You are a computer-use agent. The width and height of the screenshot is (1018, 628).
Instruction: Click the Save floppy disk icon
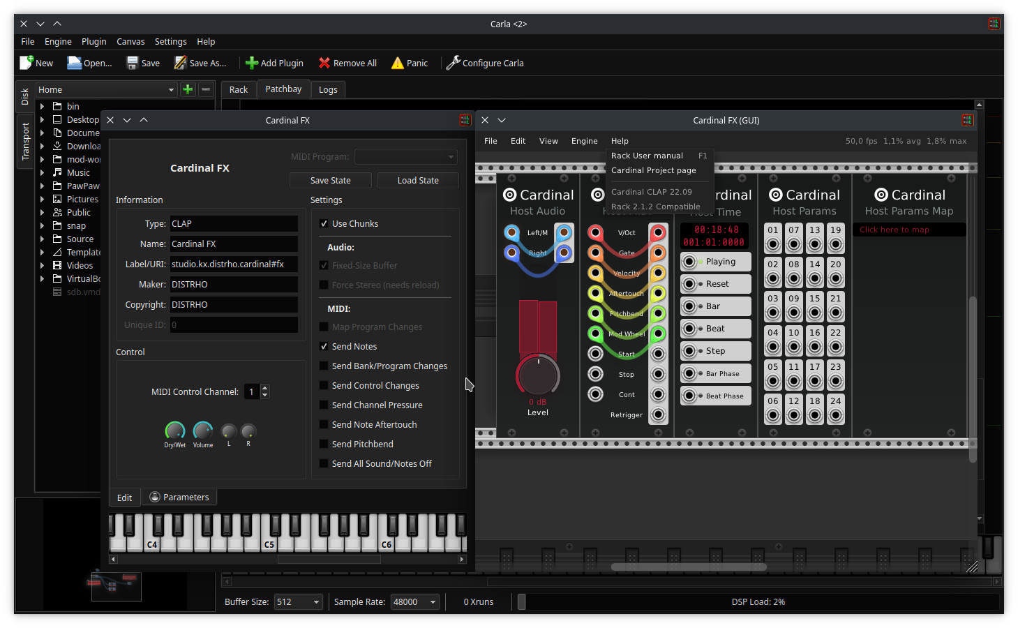point(132,63)
